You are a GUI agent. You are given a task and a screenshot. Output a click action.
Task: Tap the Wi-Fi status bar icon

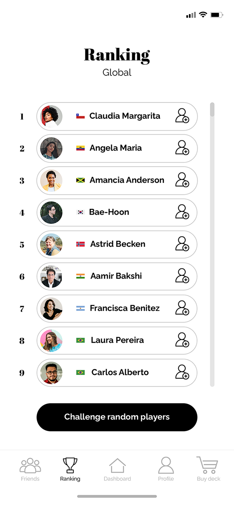pyautogui.click(x=203, y=15)
